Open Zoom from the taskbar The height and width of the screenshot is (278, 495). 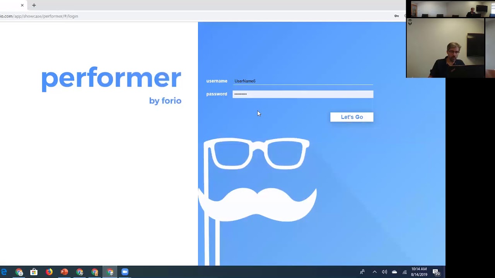125,272
